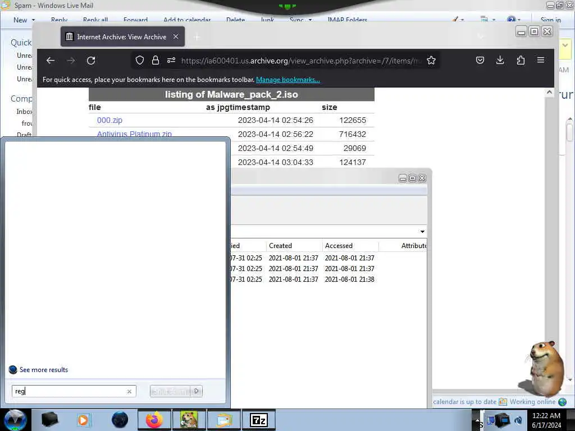
Task: Open the taskbar clock and date
Action: pyautogui.click(x=546, y=420)
